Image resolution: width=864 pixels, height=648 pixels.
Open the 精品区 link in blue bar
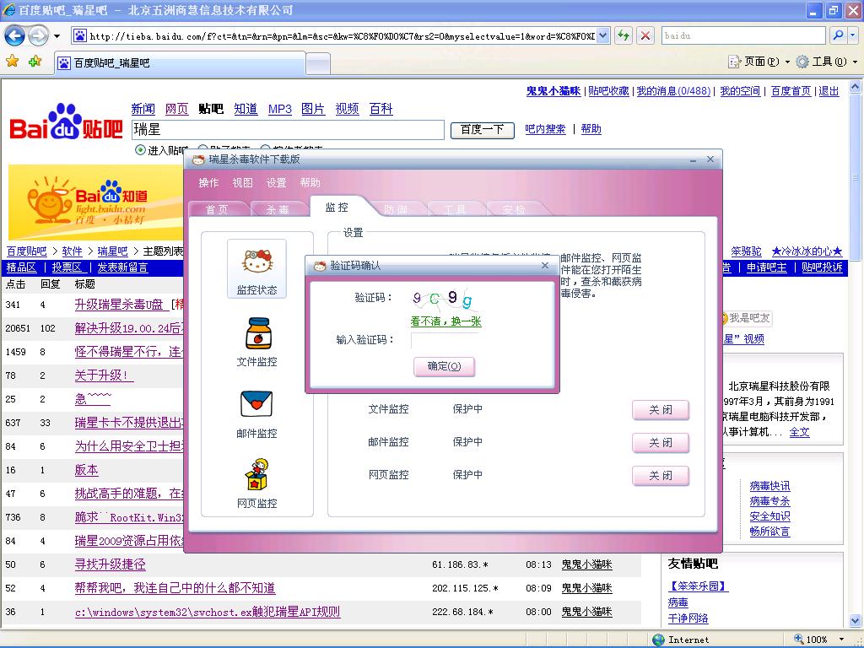21,267
